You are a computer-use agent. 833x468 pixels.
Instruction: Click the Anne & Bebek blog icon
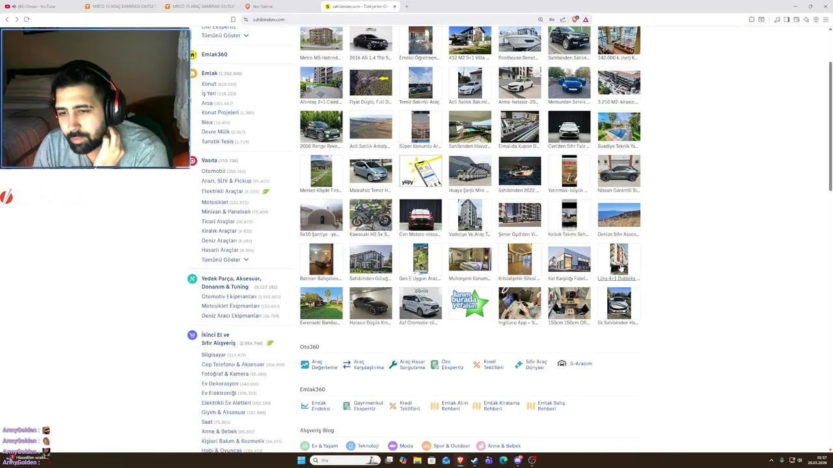click(x=481, y=446)
